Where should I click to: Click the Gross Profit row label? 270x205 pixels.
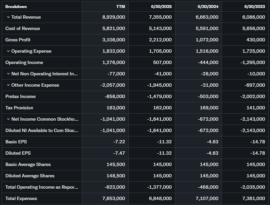point(18,40)
